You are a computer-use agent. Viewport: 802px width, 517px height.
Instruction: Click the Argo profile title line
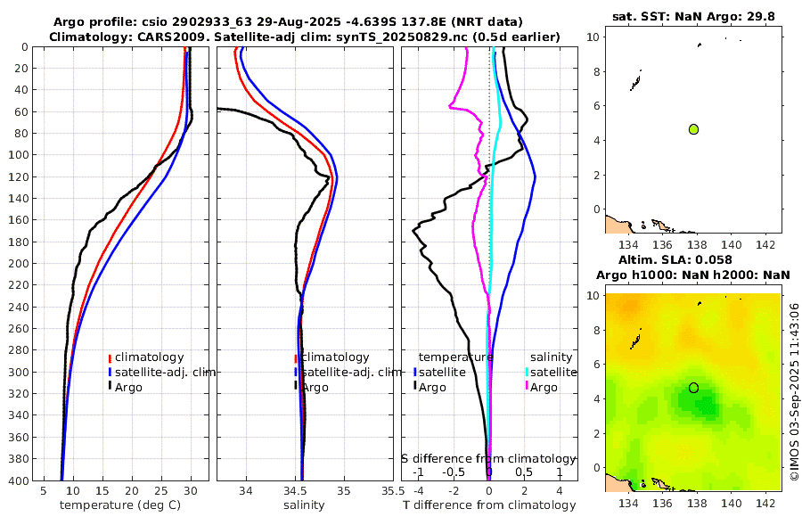[288, 22]
